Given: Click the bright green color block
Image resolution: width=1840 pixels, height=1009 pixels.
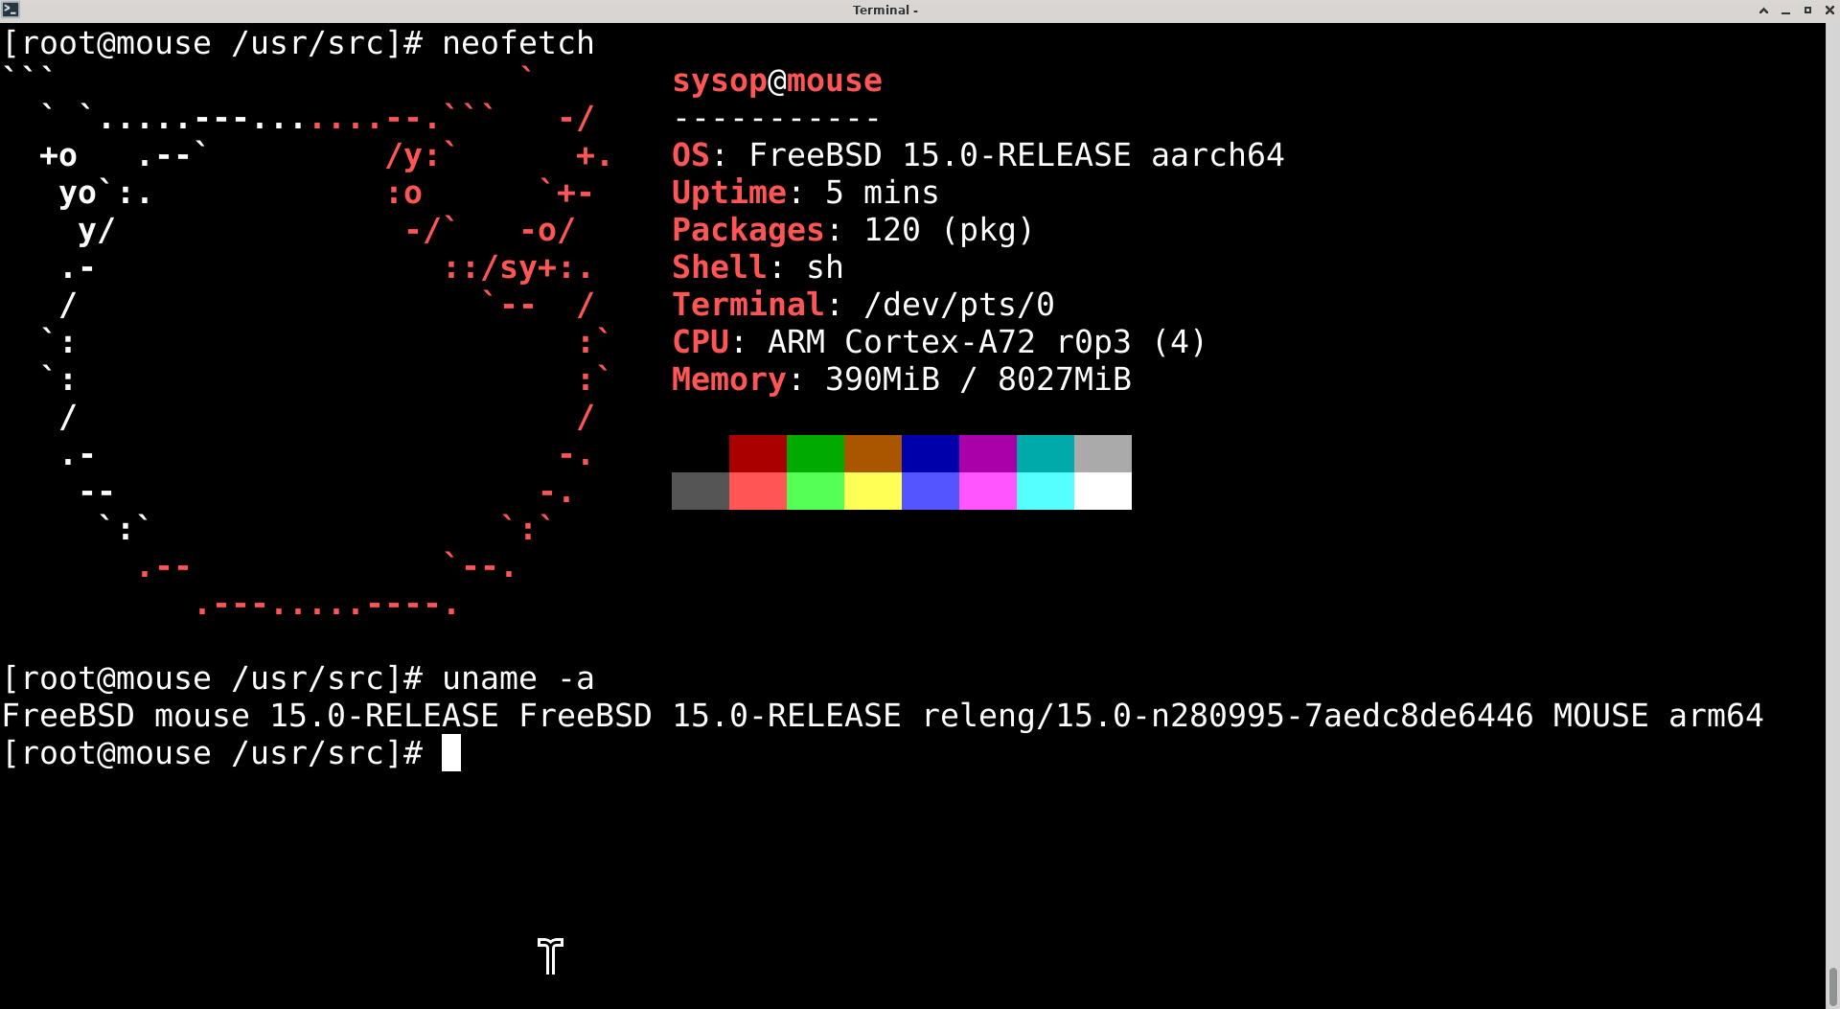Looking at the screenshot, I should [x=815, y=491].
